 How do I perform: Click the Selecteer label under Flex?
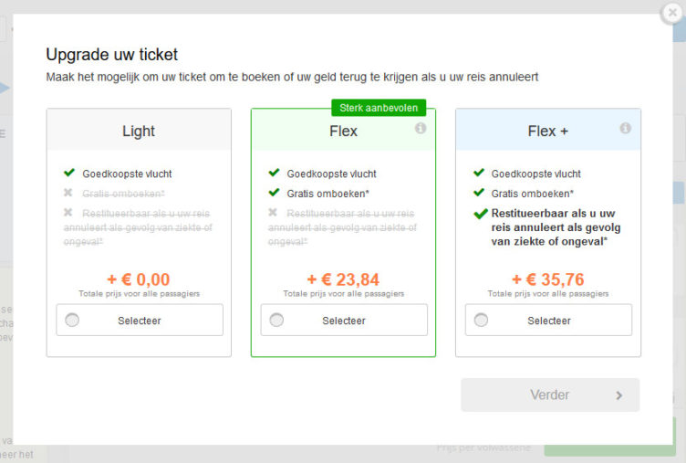click(344, 321)
